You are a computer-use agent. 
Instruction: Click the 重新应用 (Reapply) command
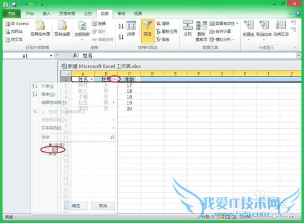167,32
